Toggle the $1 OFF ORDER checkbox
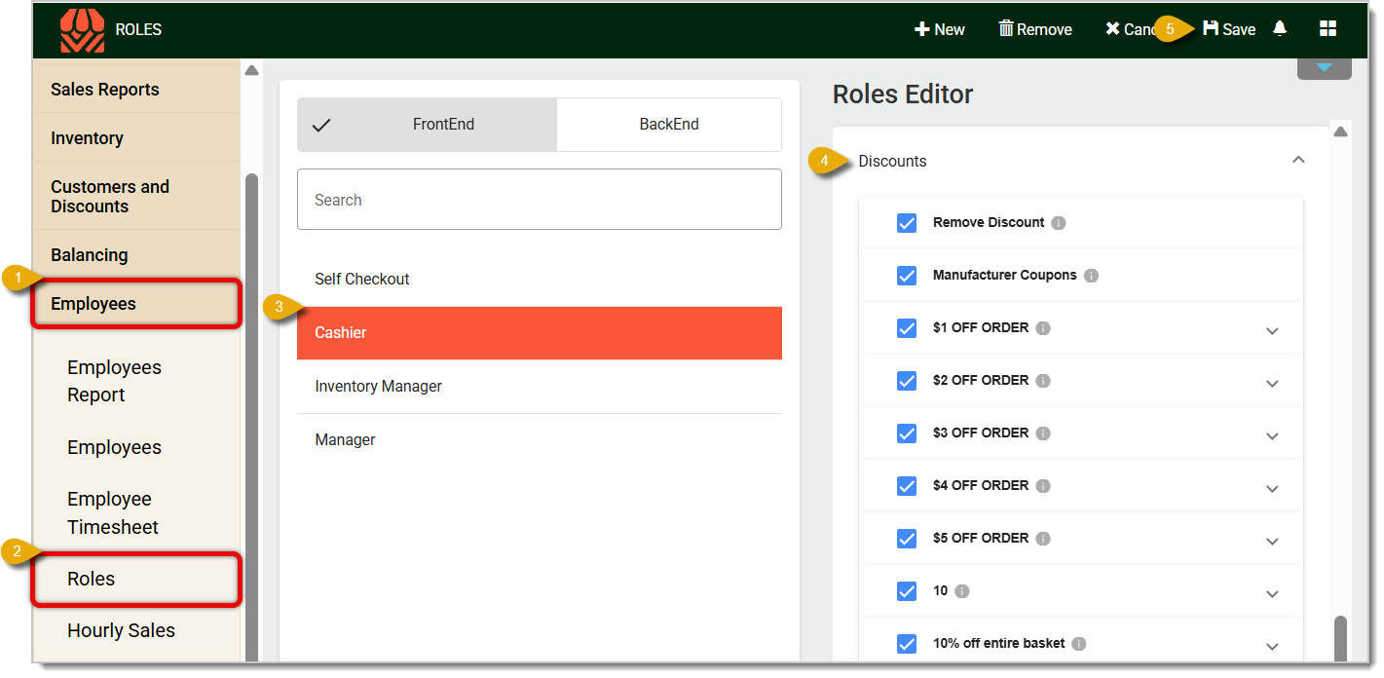Screen dimensions: 1384x678 907,328
